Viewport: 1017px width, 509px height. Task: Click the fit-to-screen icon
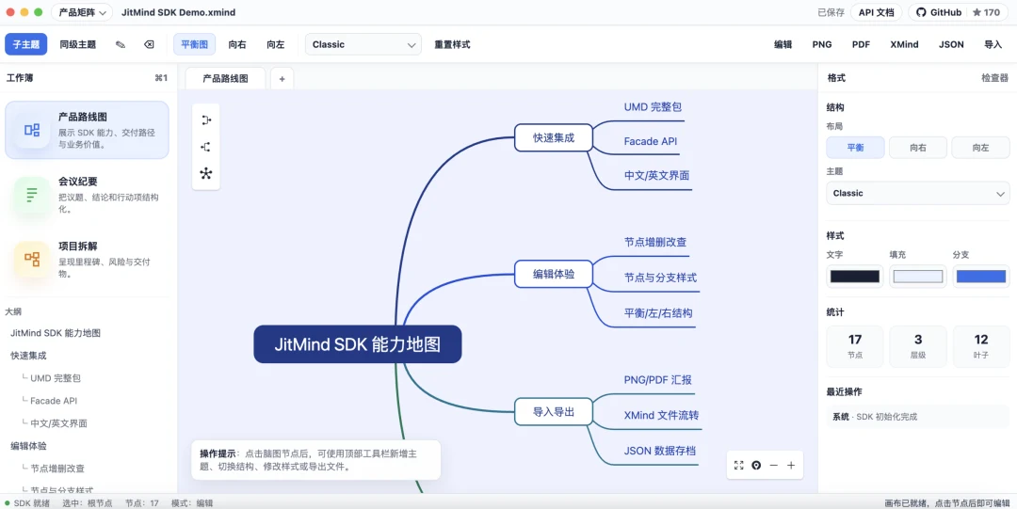[739, 465]
